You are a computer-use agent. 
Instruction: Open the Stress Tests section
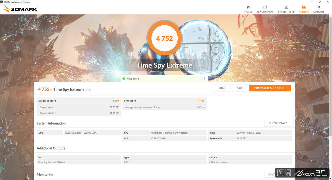click(286, 9)
